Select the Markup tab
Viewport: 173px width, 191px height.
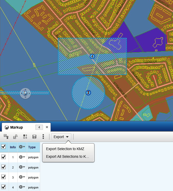17,127
